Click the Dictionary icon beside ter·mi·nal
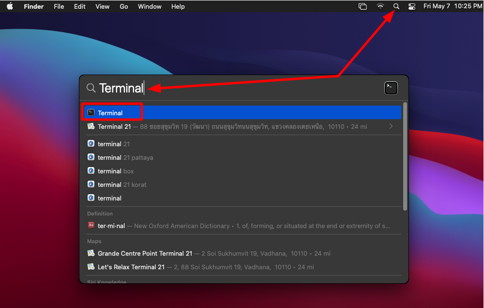Image resolution: width=484 pixels, height=308 pixels. click(x=91, y=226)
